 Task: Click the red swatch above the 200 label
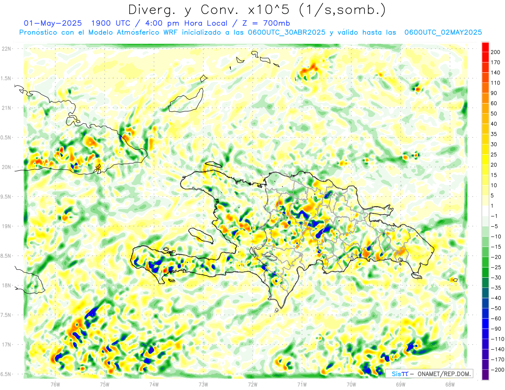point(486,47)
